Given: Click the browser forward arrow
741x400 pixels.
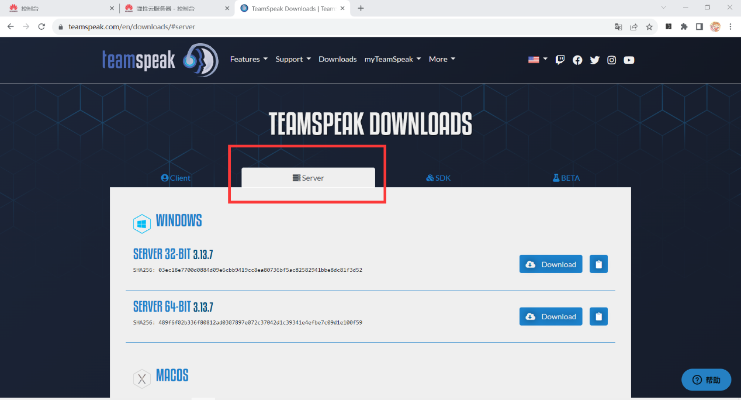Looking at the screenshot, I should pyautogui.click(x=26, y=27).
